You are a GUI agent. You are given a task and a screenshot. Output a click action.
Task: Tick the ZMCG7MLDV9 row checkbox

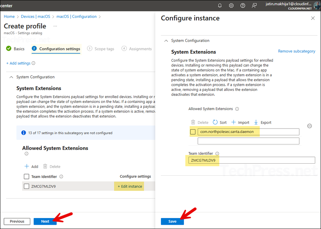pos(26,186)
